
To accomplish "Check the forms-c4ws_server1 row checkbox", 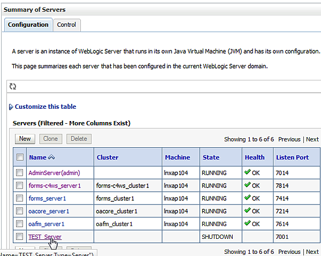I will pyautogui.click(x=19, y=185).
